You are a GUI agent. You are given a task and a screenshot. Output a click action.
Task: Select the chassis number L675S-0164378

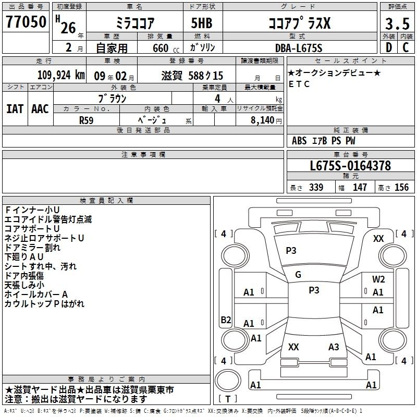[x=350, y=166]
